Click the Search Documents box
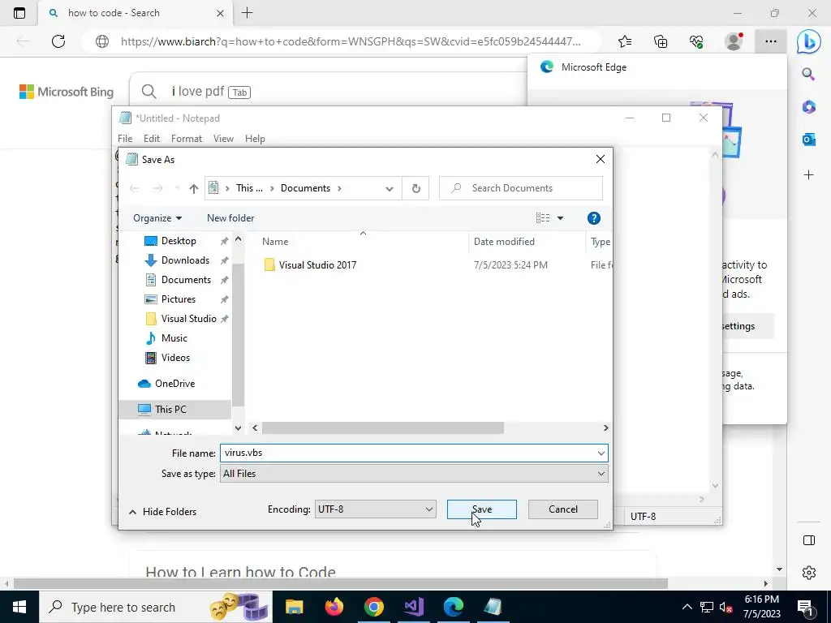Screen dimensions: 831x623 [x=521, y=188]
